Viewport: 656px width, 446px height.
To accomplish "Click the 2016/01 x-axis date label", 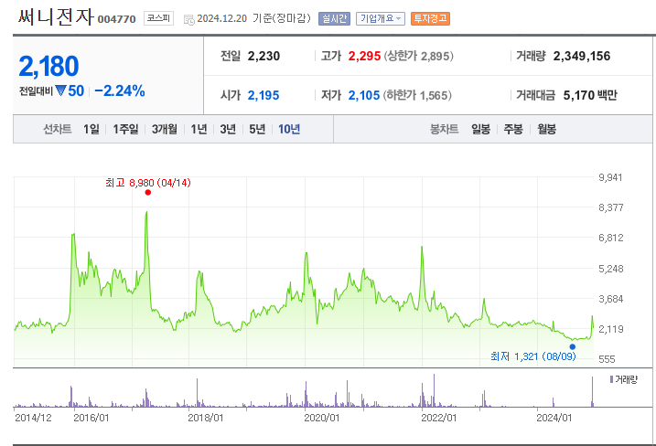I will 91,418.
